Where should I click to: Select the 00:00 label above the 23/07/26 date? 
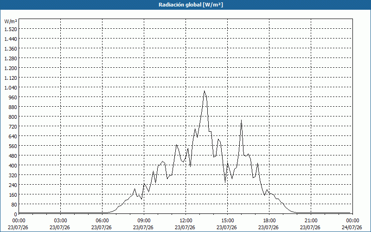pos(18,221)
